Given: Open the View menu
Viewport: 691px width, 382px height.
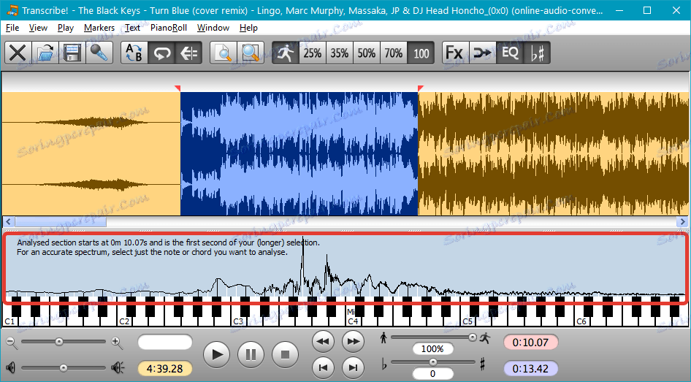Looking at the screenshot, I should (38, 28).
